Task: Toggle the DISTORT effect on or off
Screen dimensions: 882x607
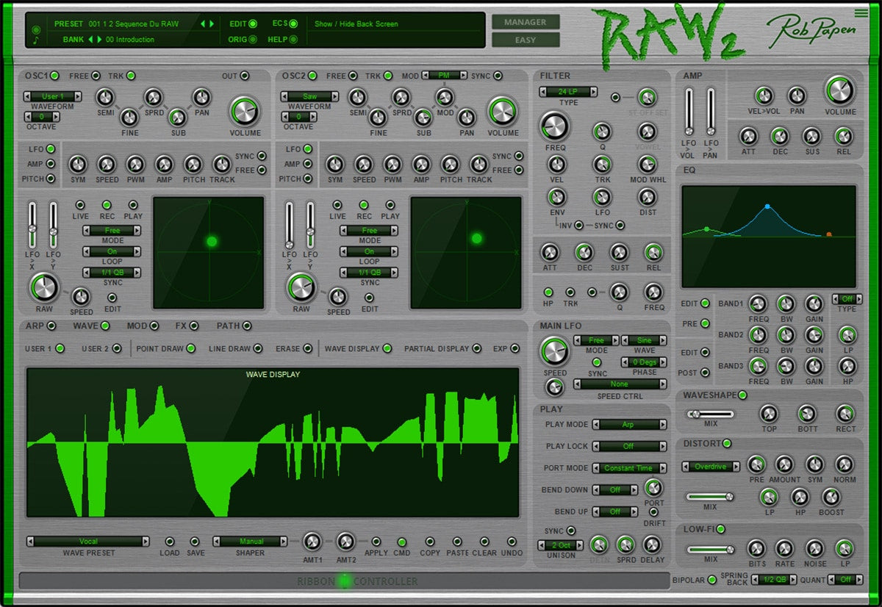Action: tap(727, 443)
